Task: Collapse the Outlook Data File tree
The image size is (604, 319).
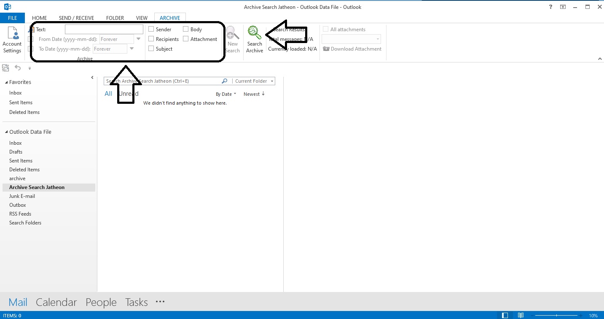Action: pyautogui.click(x=6, y=132)
